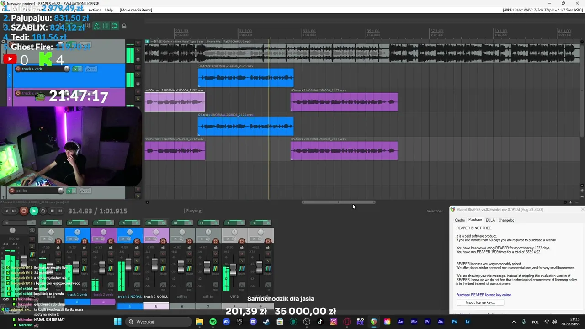Open Steam from the taskbar
The image size is (585, 329).
[x=266, y=322]
